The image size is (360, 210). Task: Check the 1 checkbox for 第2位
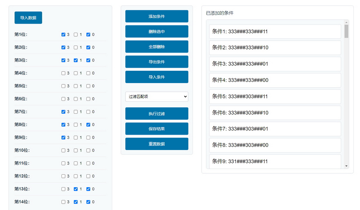[76, 47]
